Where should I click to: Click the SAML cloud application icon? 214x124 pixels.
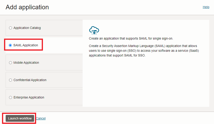click(x=94, y=30)
